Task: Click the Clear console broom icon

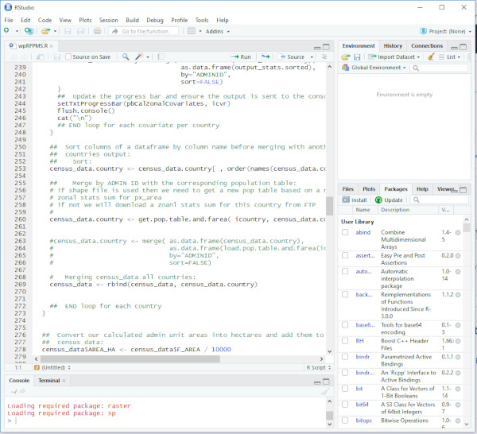Action: [325, 392]
